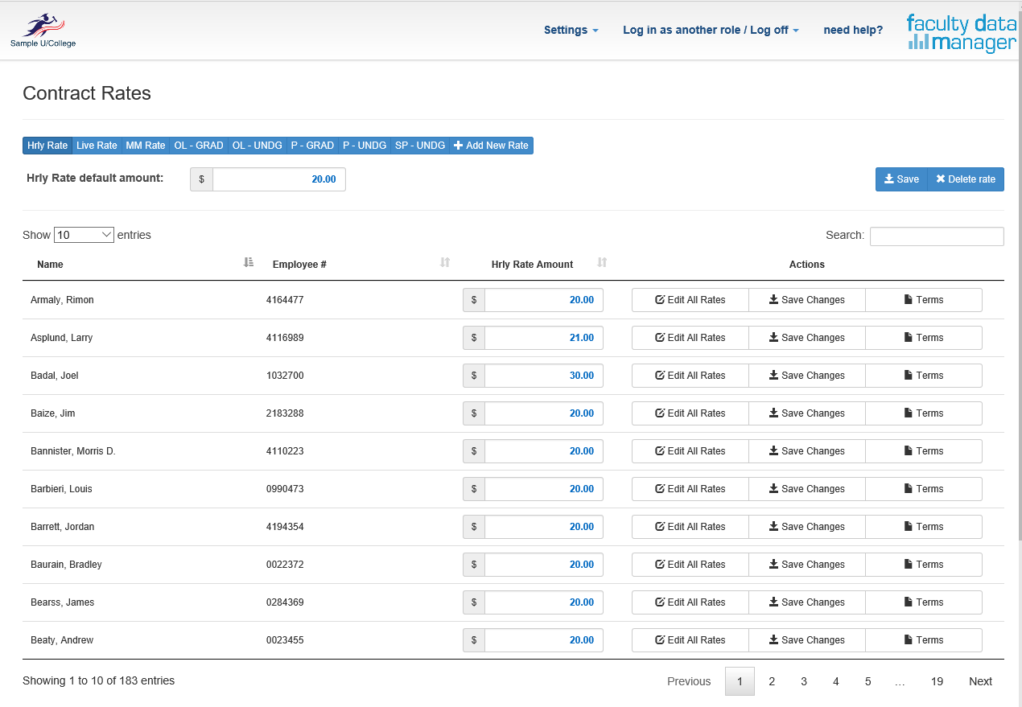Image resolution: width=1022 pixels, height=707 pixels.
Task: Edit All Rates for Bannister, Morris D.
Action: click(x=690, y=451)
